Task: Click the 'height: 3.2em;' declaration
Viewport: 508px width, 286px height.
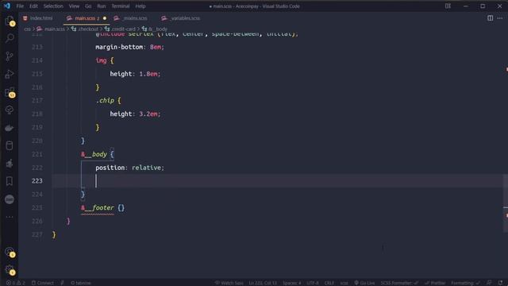Action: (x=135, y=114)
